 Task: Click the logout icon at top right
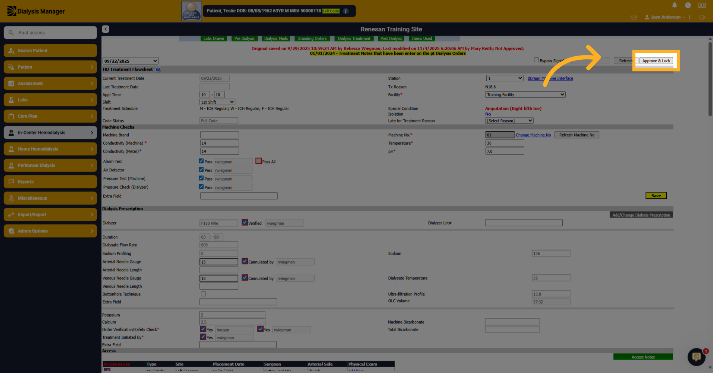coord(702,17)
